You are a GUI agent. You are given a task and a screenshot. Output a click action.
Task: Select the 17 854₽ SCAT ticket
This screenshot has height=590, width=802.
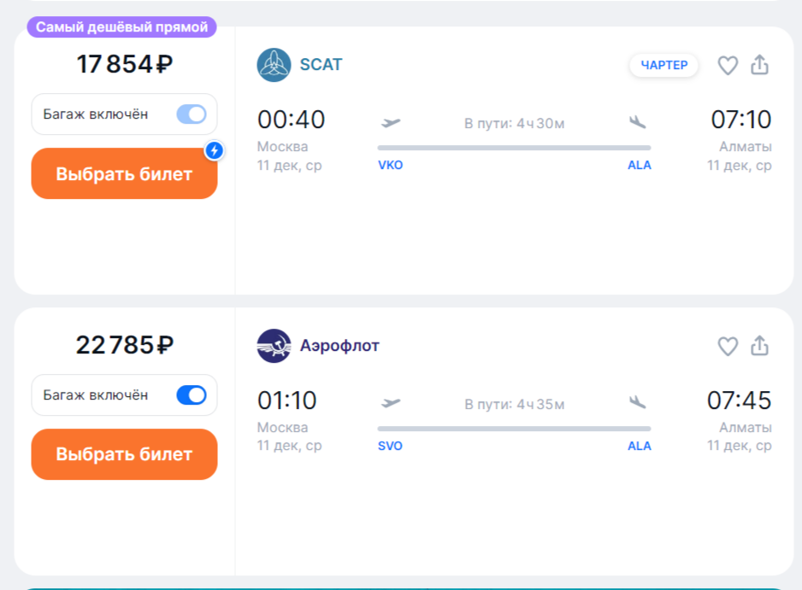tap(124, 174)
